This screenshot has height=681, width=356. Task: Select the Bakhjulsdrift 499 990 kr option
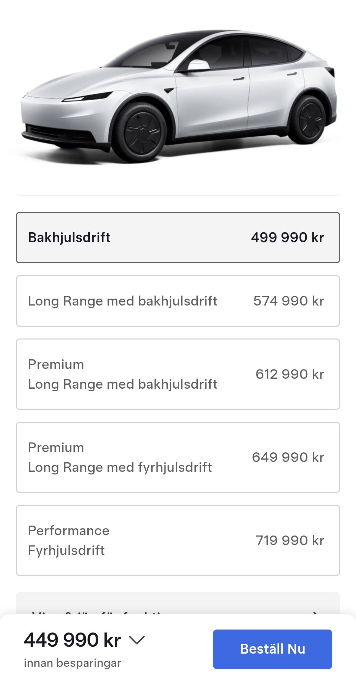[178, 238]
